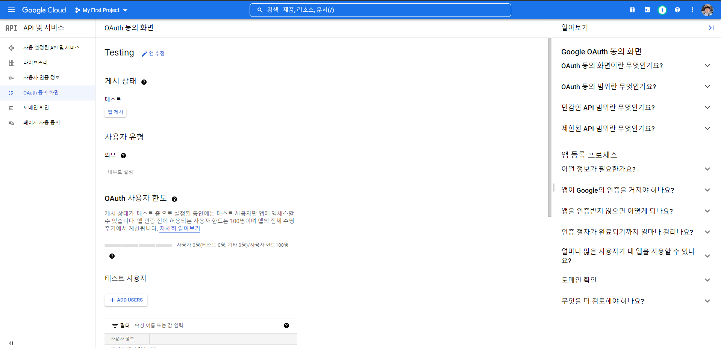The width and height of the screenshot is (721, 348).
Task: Click the ADD USERS button
Action: [x=126, y=300]
